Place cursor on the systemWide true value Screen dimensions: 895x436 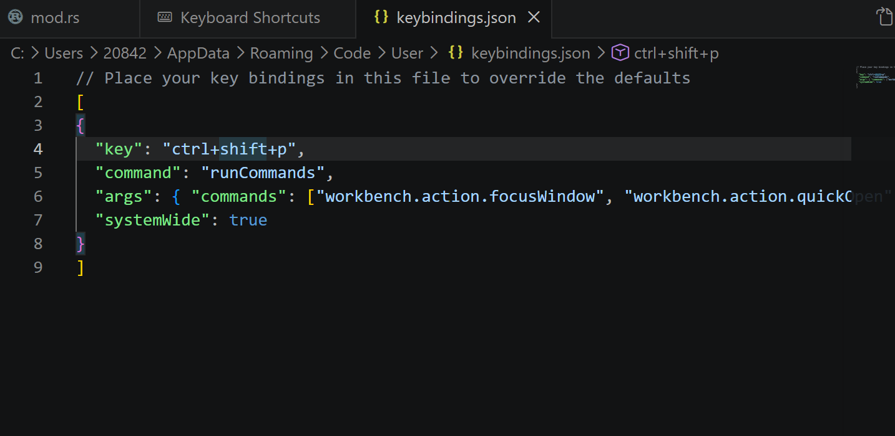[248, 220]
